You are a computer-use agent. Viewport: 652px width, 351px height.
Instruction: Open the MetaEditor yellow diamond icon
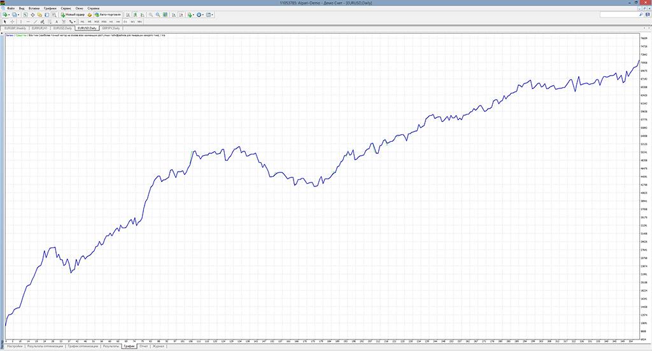[89, 15]
